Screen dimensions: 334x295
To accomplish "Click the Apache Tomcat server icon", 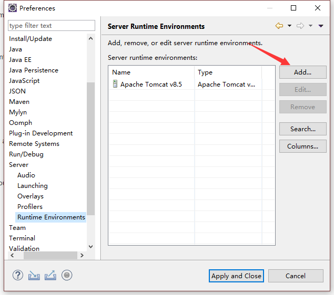I will pos(115,84).
